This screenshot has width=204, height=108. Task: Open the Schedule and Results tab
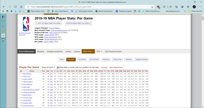(x=55, y=51)
